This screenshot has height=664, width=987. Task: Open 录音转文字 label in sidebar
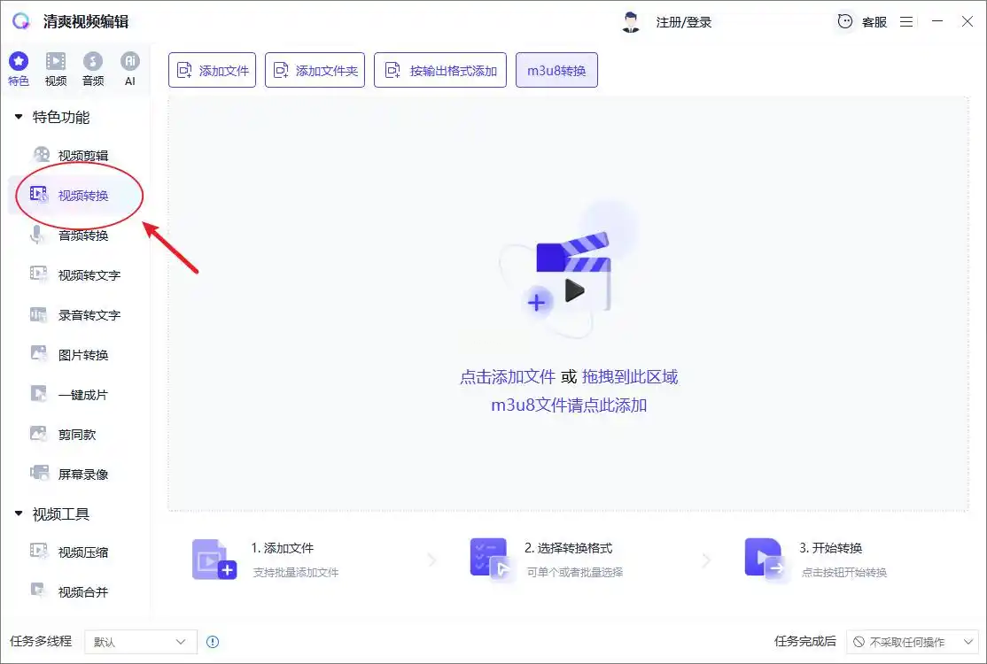click(x=89, y=315)
